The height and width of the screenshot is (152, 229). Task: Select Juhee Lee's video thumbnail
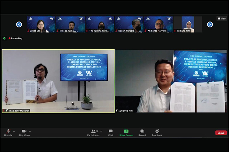click(41, 24)
